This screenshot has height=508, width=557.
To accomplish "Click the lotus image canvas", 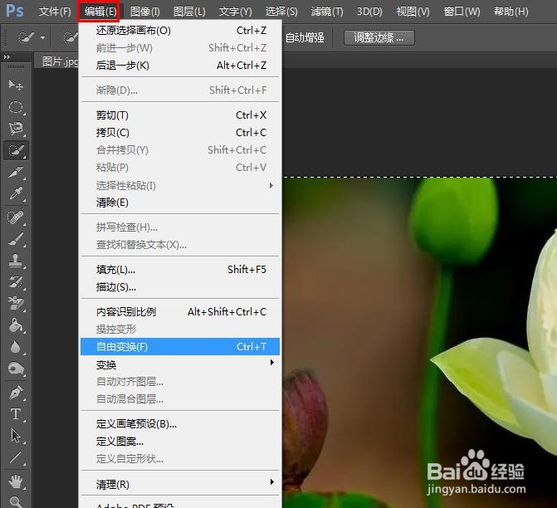I will point(419,343).
